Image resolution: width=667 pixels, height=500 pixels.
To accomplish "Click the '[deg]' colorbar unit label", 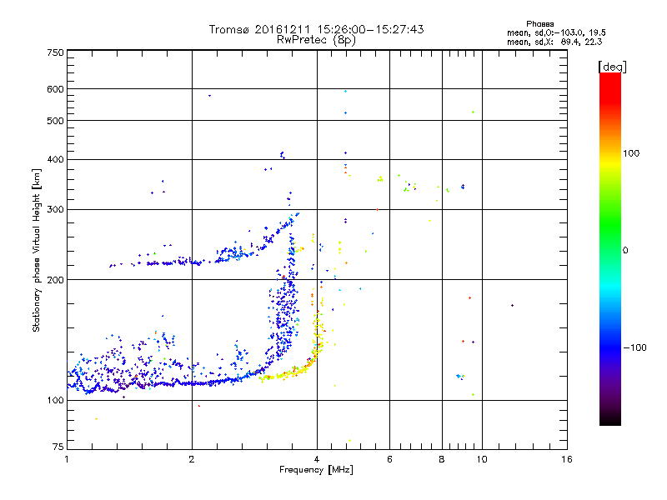I will click(612, 67).
